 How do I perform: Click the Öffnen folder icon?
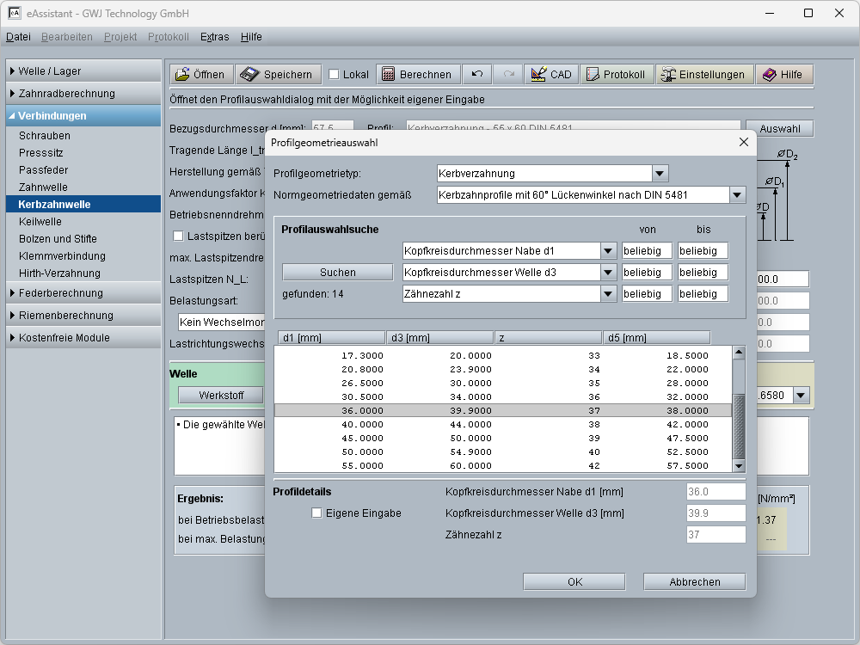[x=182, y=75]
